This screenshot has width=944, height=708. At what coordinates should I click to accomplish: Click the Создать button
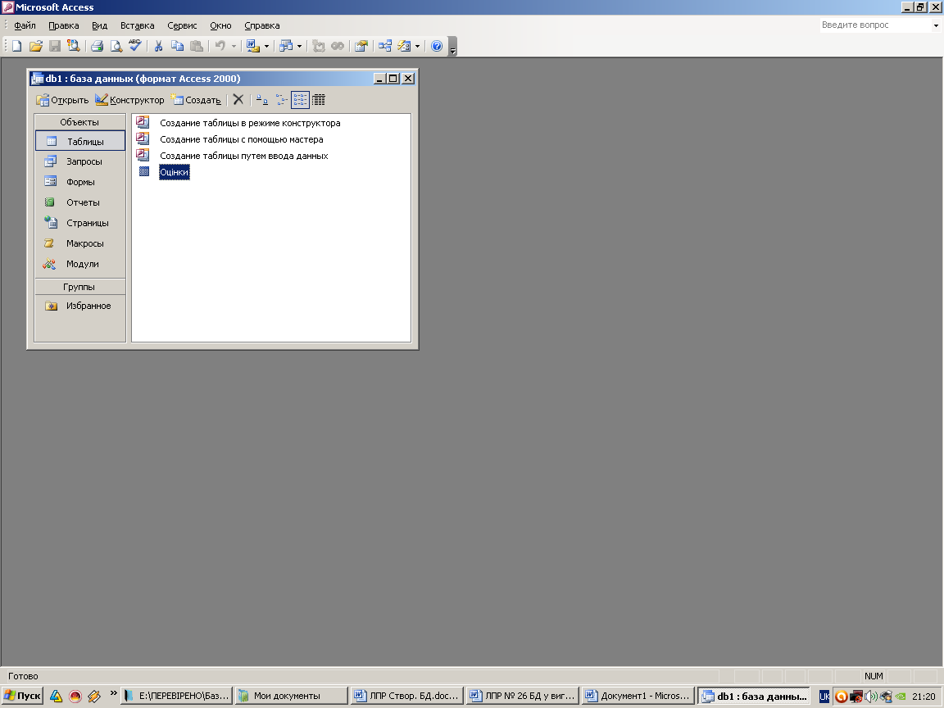coord(197,100)
